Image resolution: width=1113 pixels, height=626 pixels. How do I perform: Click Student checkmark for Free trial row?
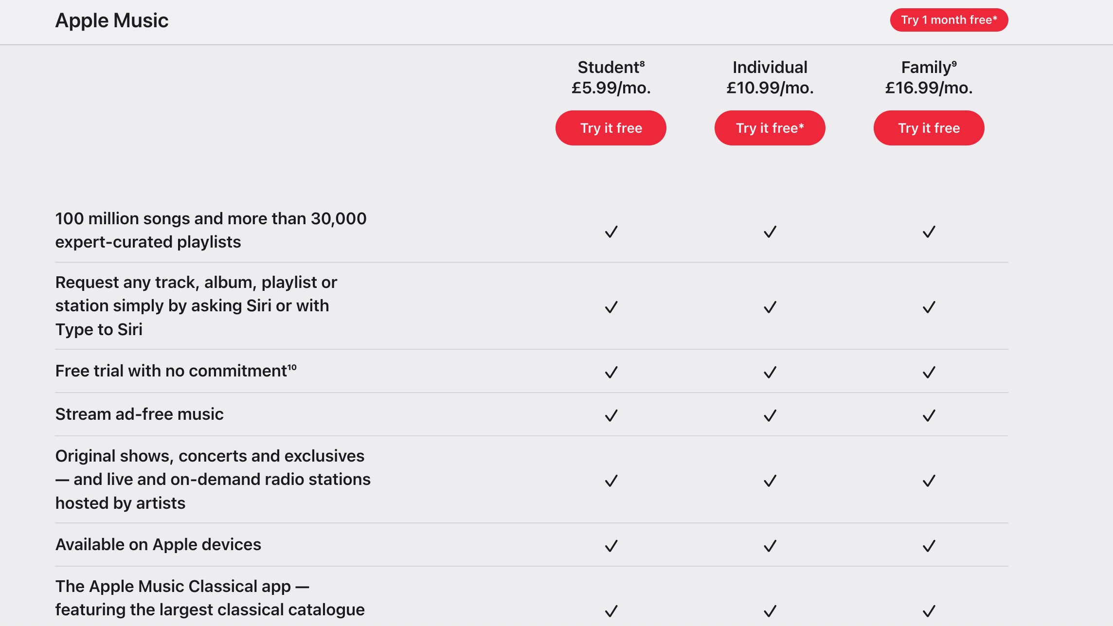pos(611,372)
